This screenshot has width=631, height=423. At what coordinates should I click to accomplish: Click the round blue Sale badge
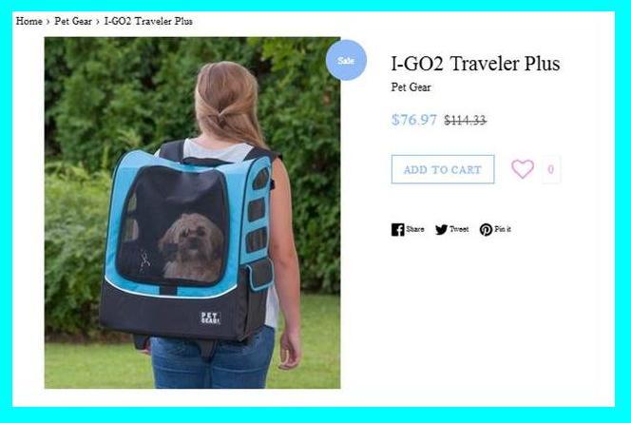click(346, 60)
